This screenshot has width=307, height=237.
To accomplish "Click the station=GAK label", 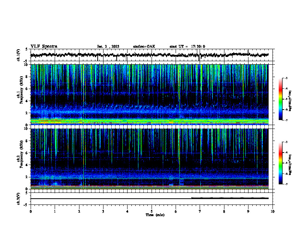I will pyautogui.click(x=144, y=46).
